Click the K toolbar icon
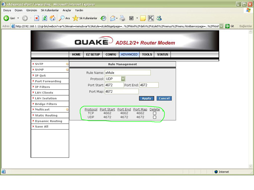 click(151, 18)
